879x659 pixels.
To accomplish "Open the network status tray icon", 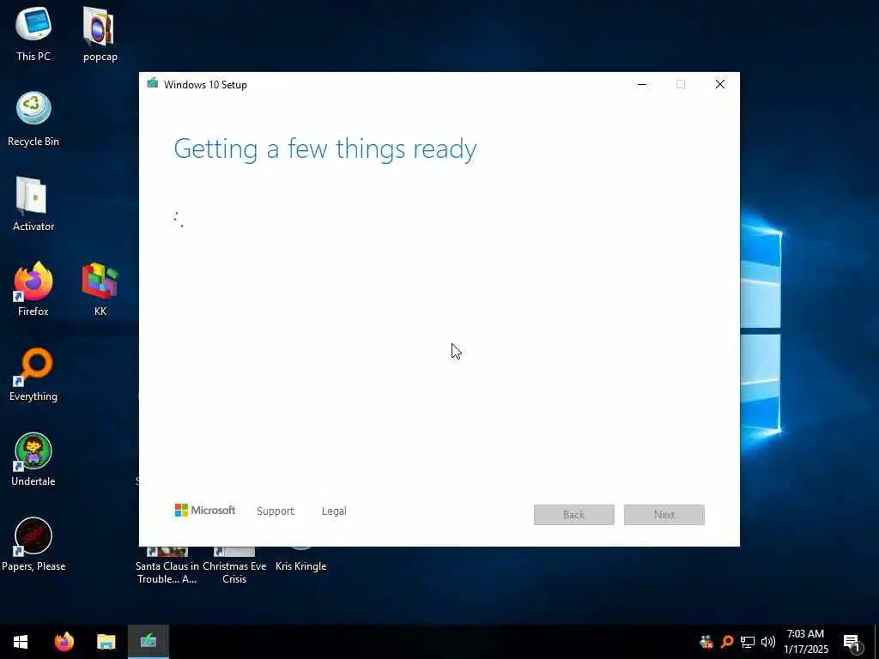I will (x=748, y=642).
